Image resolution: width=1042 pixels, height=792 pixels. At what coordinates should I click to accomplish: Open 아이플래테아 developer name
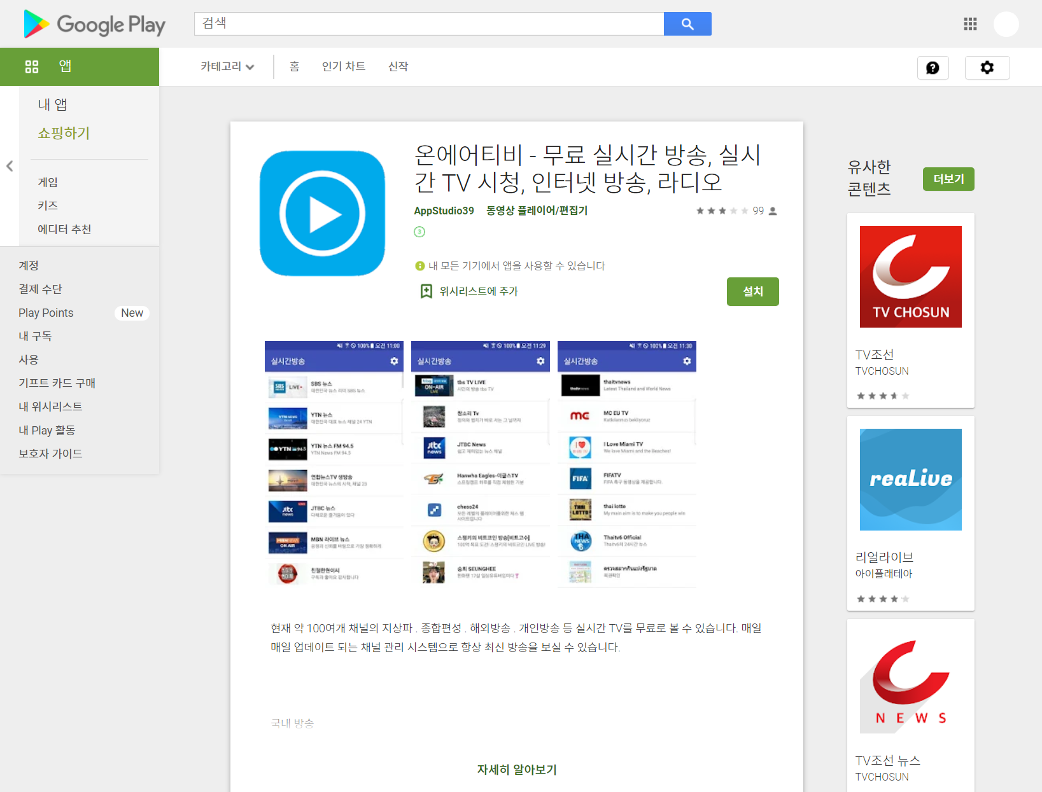pyautogui.click(x=884, y=574)
